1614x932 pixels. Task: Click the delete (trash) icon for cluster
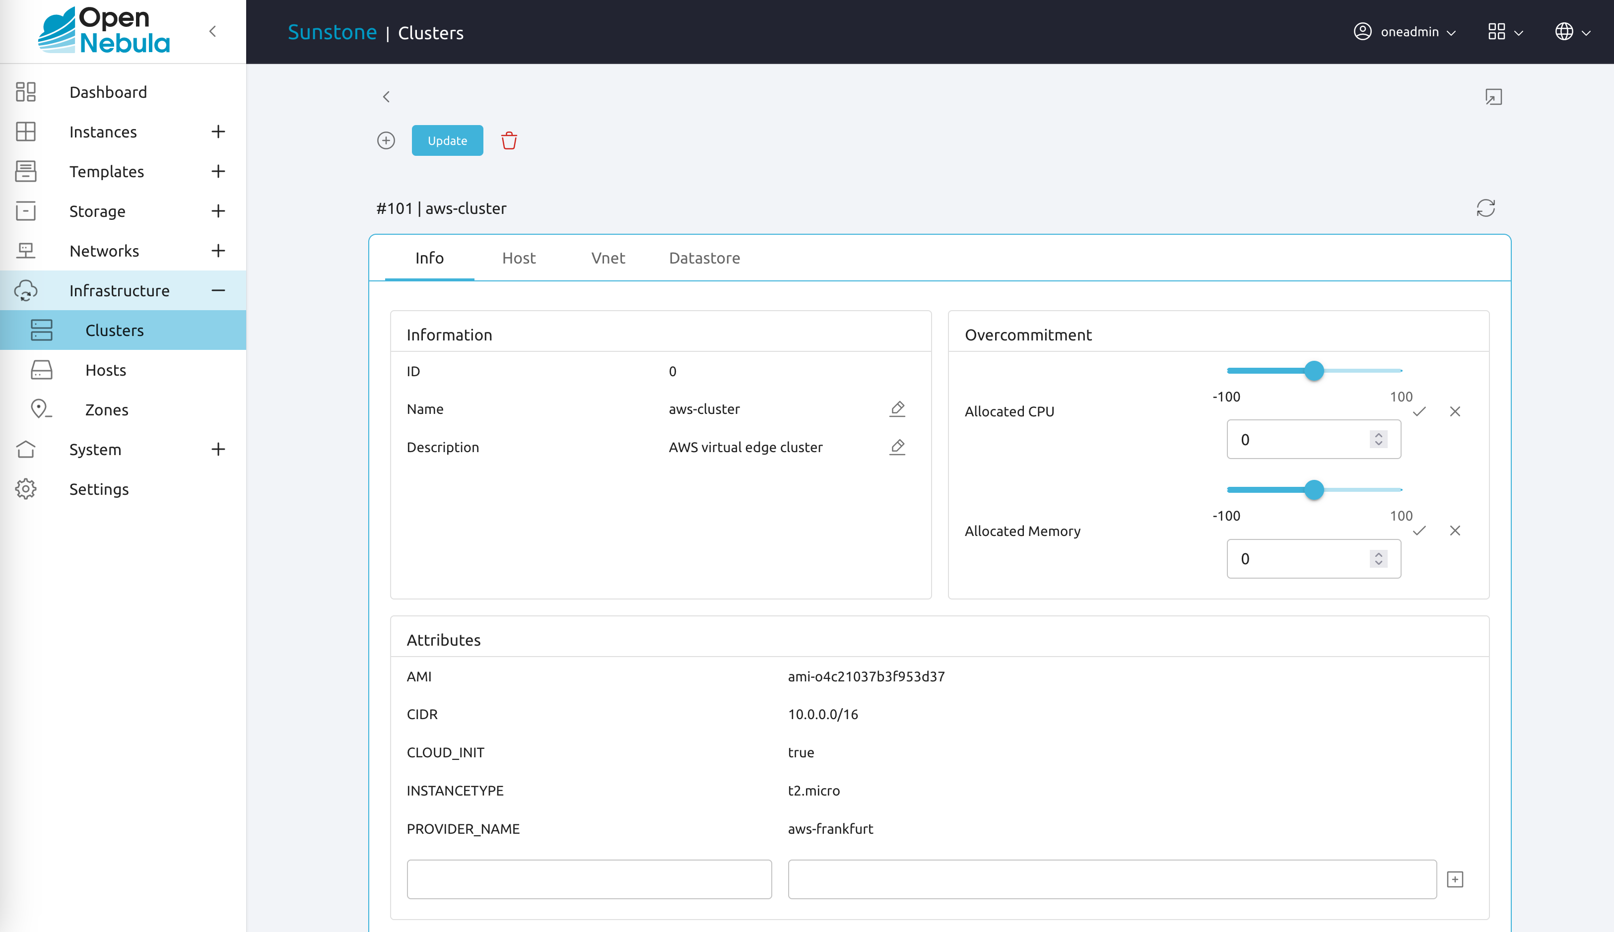coord(509,141)
